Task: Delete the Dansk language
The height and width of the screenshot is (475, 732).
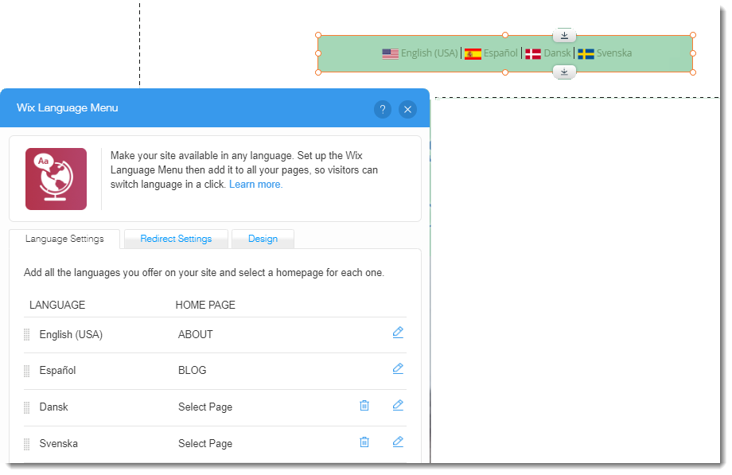Action: (x=364, y=406)
